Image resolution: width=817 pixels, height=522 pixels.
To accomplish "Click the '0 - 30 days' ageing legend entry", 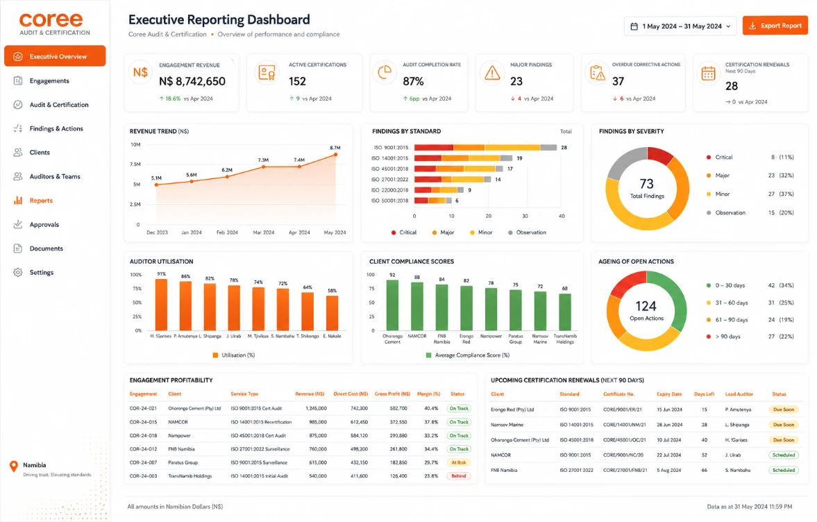I will [749, 285].
